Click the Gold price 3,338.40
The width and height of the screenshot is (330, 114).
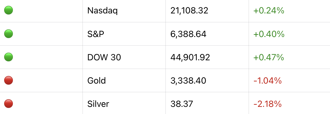tap(188, 81)
